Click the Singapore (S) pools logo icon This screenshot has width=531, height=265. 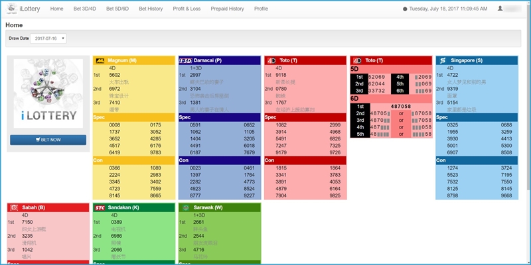[x=442, y=60]
